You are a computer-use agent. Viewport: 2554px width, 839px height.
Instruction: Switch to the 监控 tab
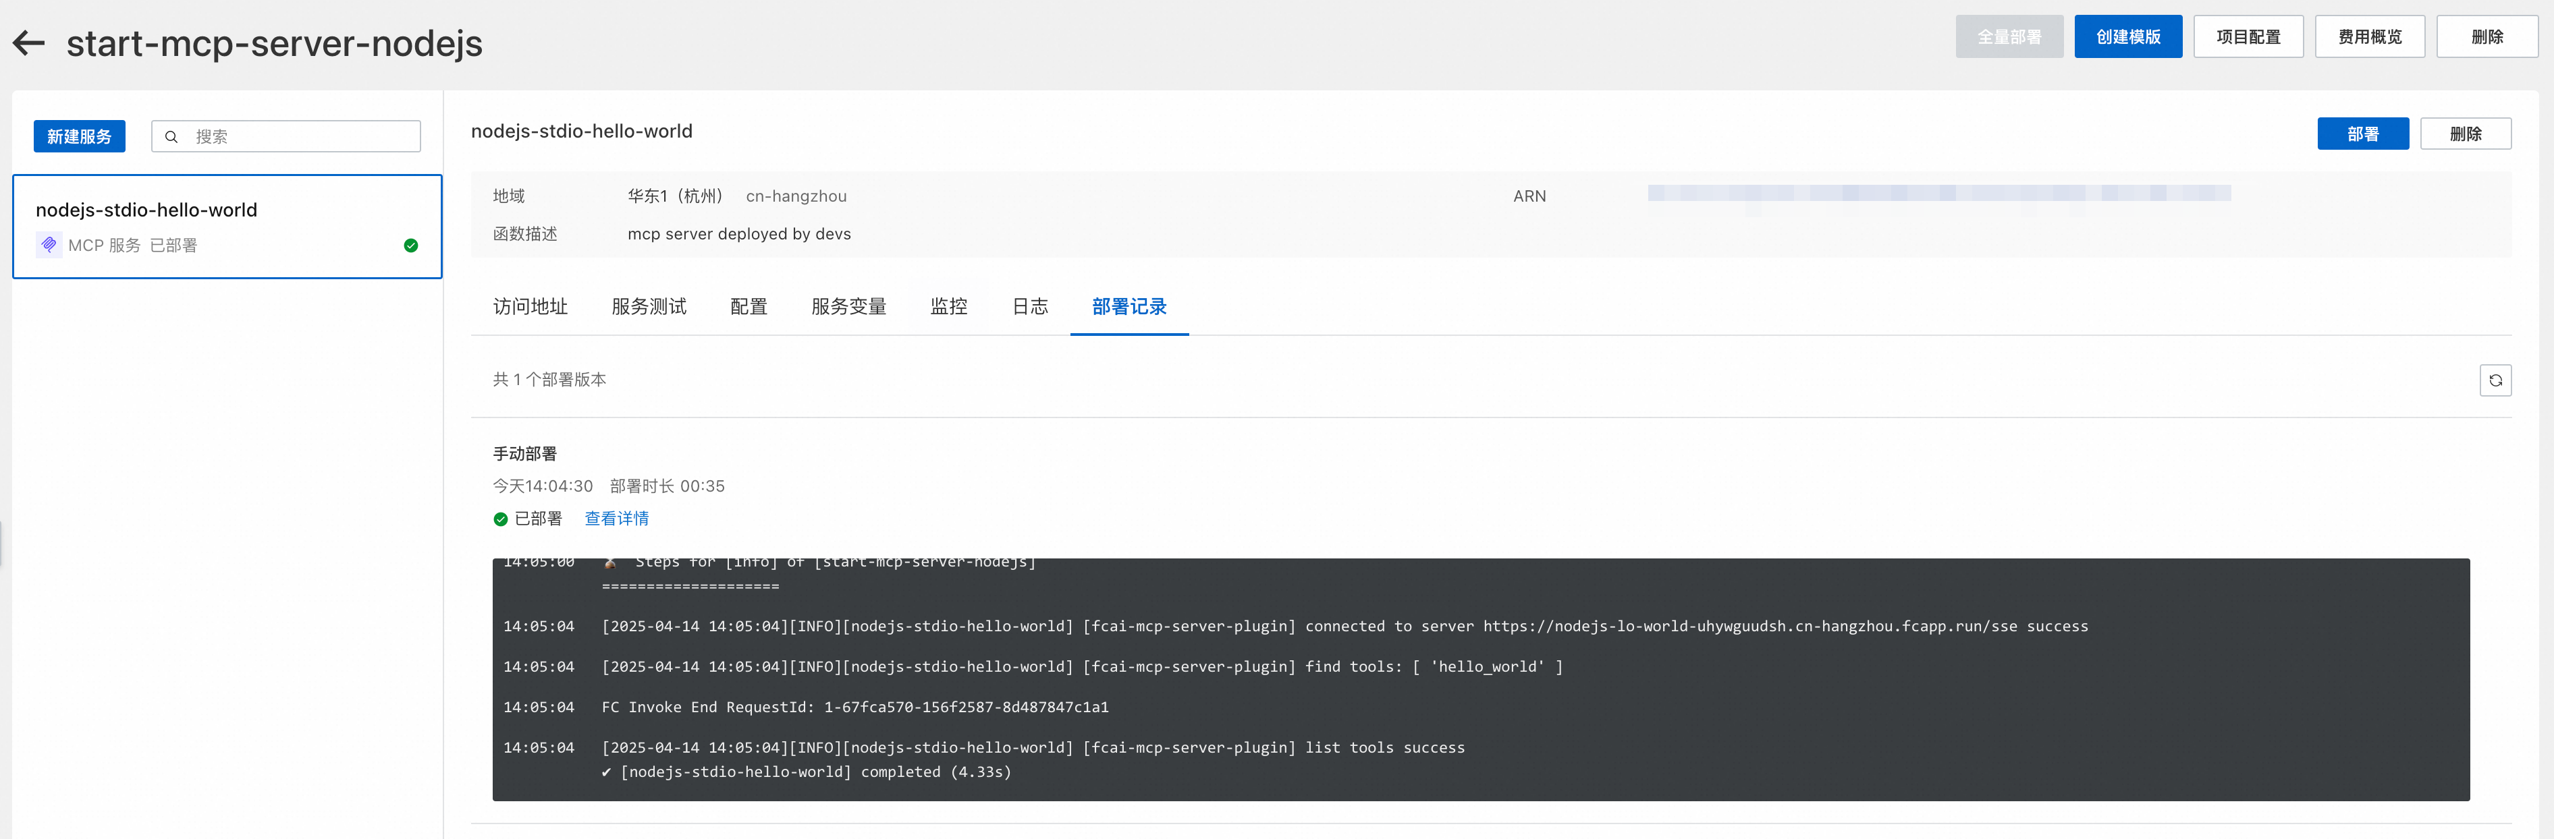(948, 307)
